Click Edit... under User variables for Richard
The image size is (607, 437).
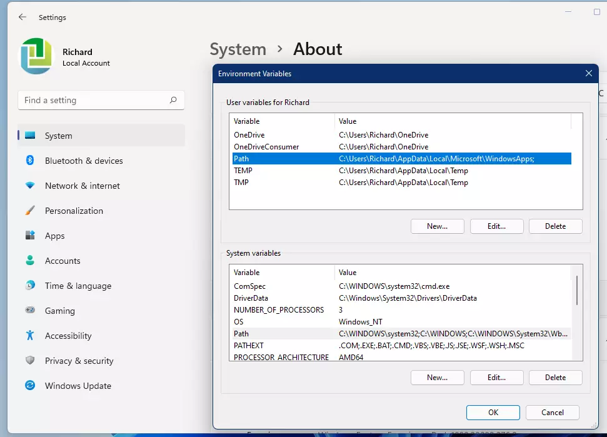tap(497, 226)
